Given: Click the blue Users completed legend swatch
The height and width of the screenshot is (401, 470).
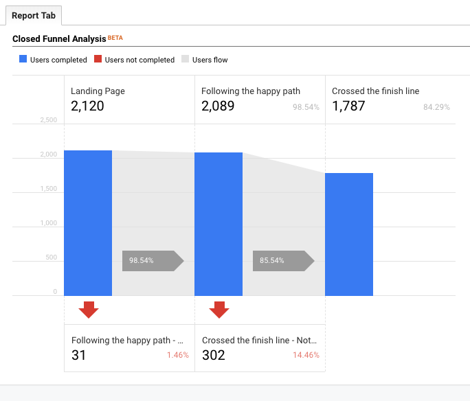Looking at the screenshot, I should click(23, 60).
